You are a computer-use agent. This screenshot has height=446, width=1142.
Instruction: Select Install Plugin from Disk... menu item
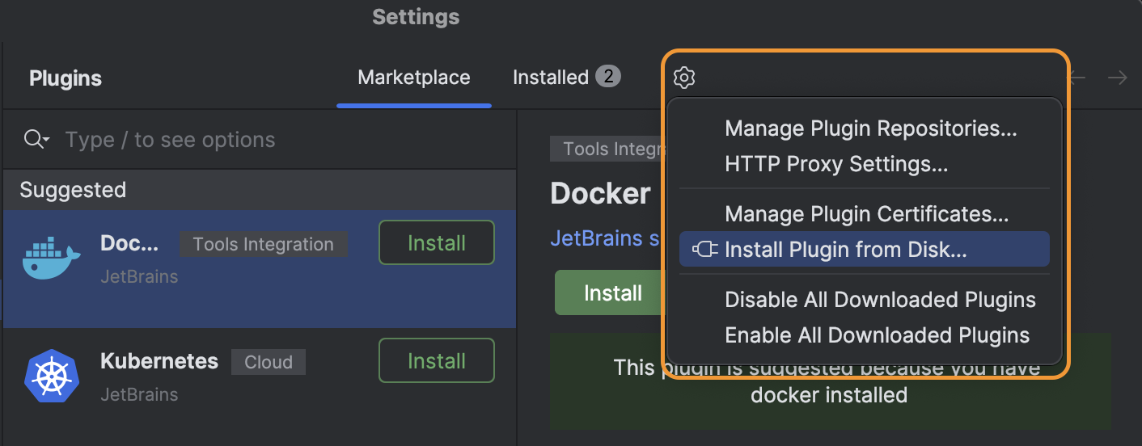(x=865, y=250)
